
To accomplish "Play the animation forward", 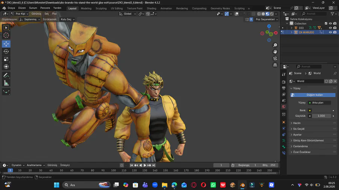I will pos(145,165).
